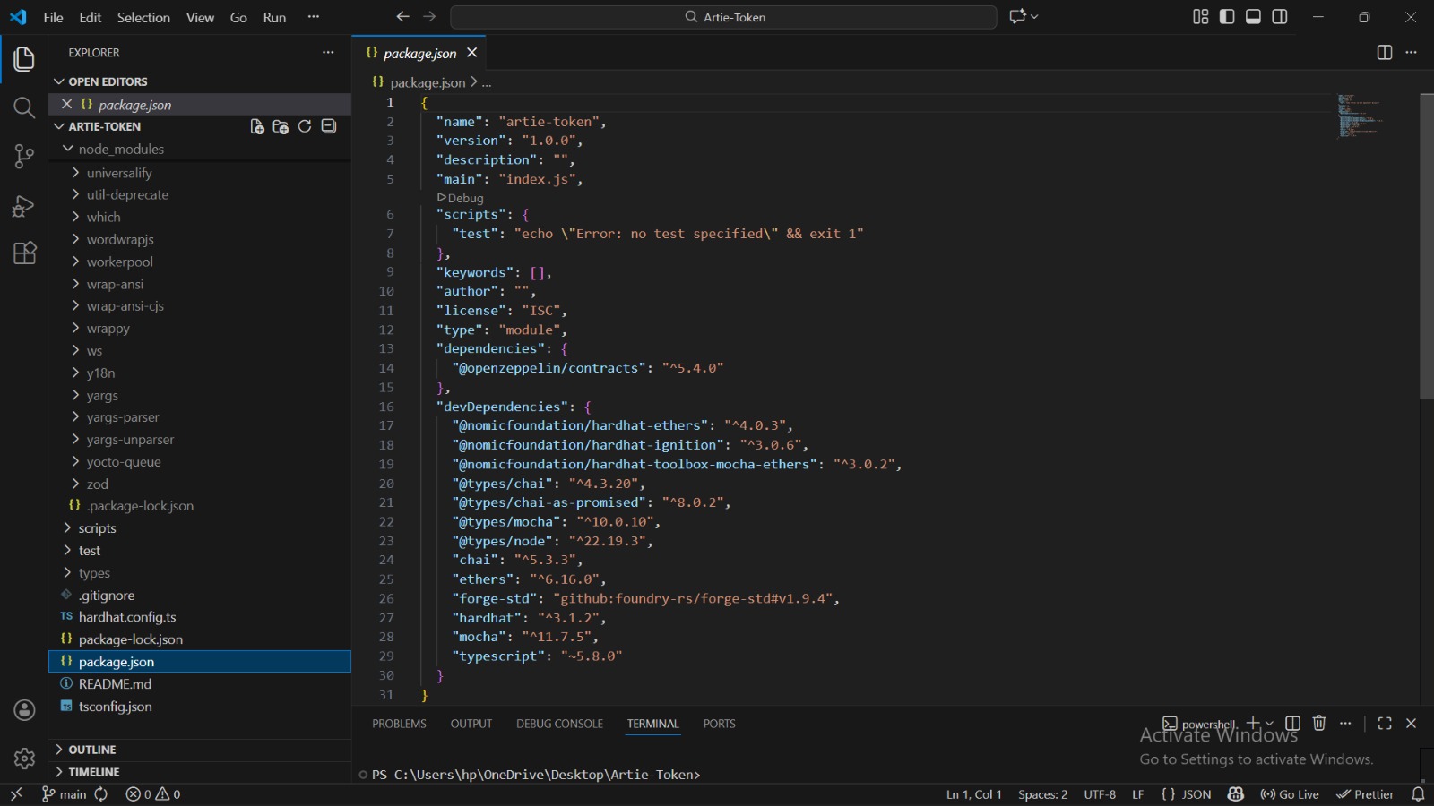Collapse all folders in explorer
This screenshot has height=806, width=1434.
[x=329, y=126]
